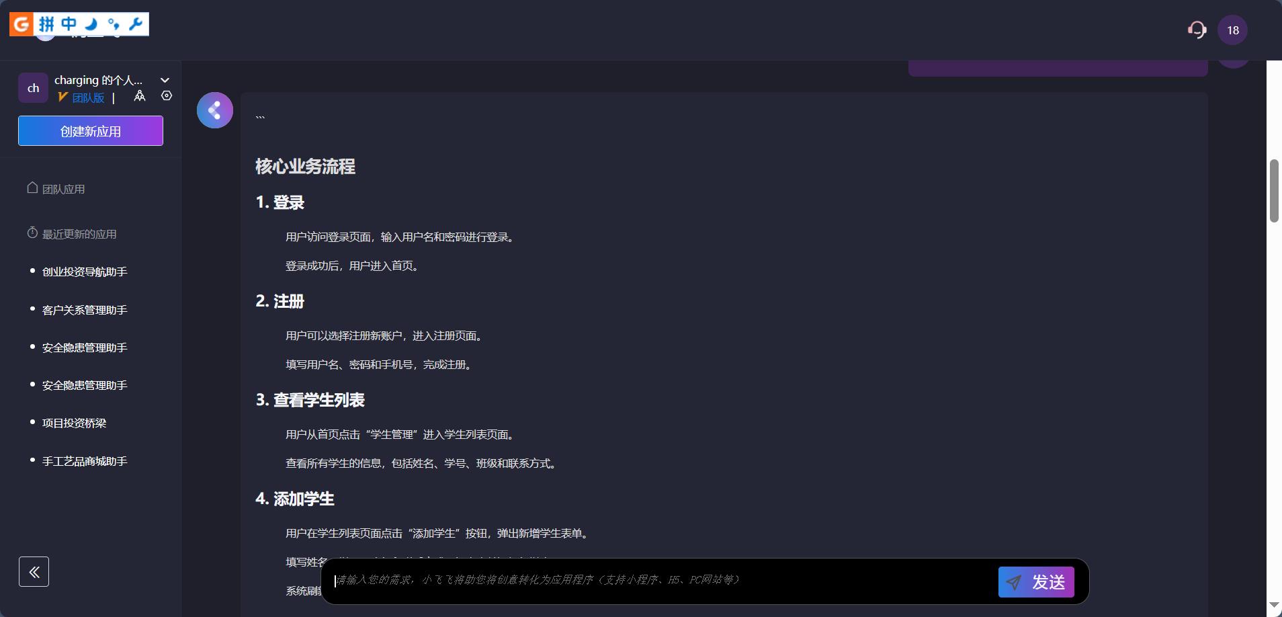Image resolution: width=1282 pixels, height=617 pixels.
Task: Click the assistant share-style avatar icon
Action: coord(215,110)
